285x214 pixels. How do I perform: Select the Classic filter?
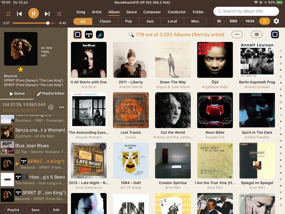click(105, 21)
